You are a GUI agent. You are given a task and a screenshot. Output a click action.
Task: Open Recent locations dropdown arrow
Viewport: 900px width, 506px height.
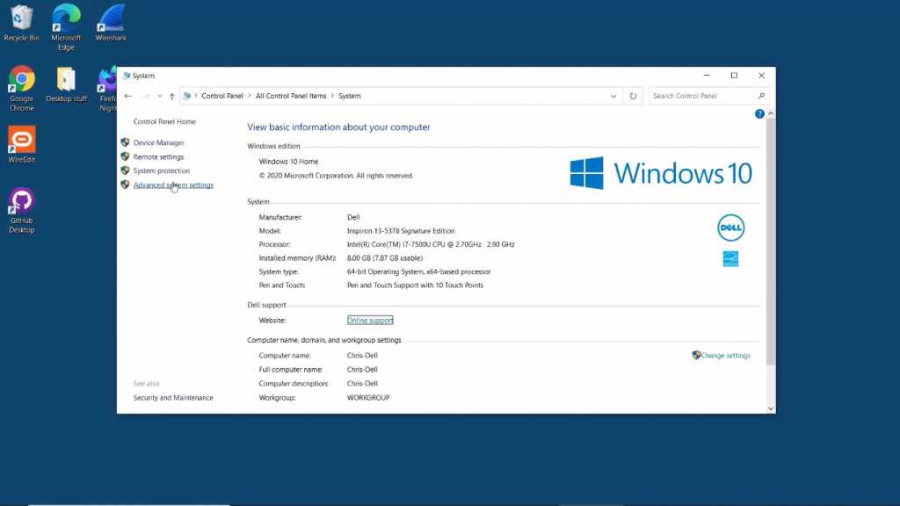pyautogui.click(x=160, y=96)
